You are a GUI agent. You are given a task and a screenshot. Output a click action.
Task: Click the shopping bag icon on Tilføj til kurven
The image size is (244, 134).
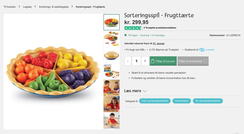[x=152, y=61]
